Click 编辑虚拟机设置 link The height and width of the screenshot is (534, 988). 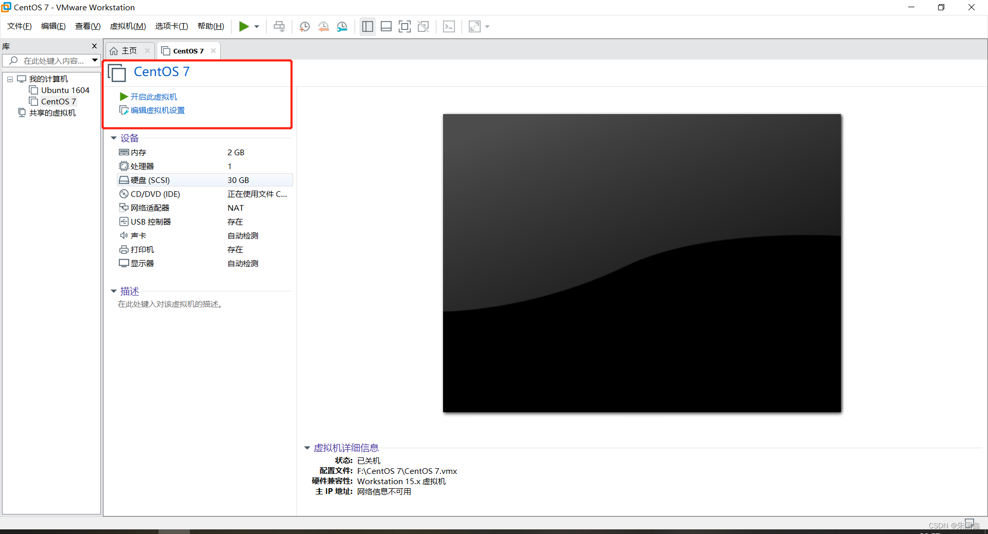pyautogui.click(x=157, y=110)
